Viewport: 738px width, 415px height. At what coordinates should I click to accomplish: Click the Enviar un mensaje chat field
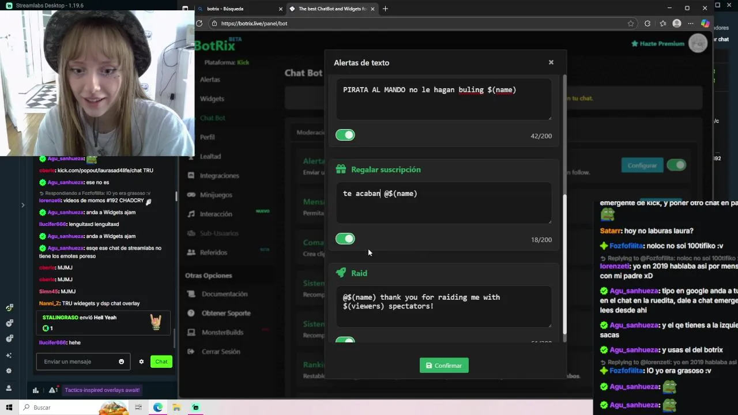pos(83,361)
